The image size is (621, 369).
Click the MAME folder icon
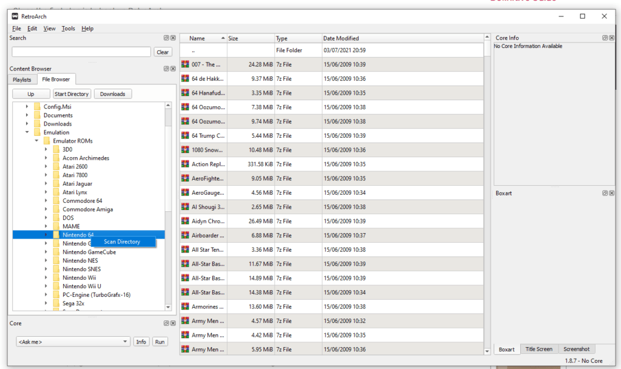coord(56,226)
